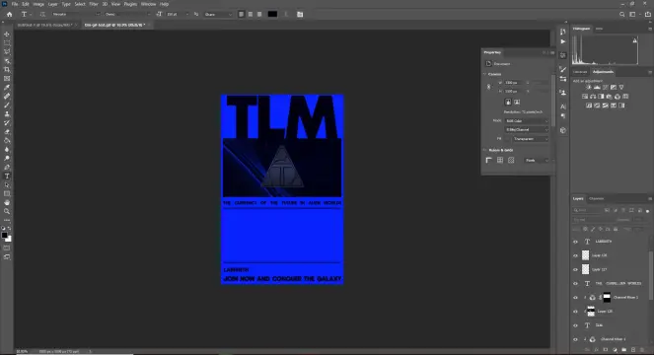This screenshot has height=355, width=654.
Task: Open the Filter menu
Action: click(x=94, y=4)
